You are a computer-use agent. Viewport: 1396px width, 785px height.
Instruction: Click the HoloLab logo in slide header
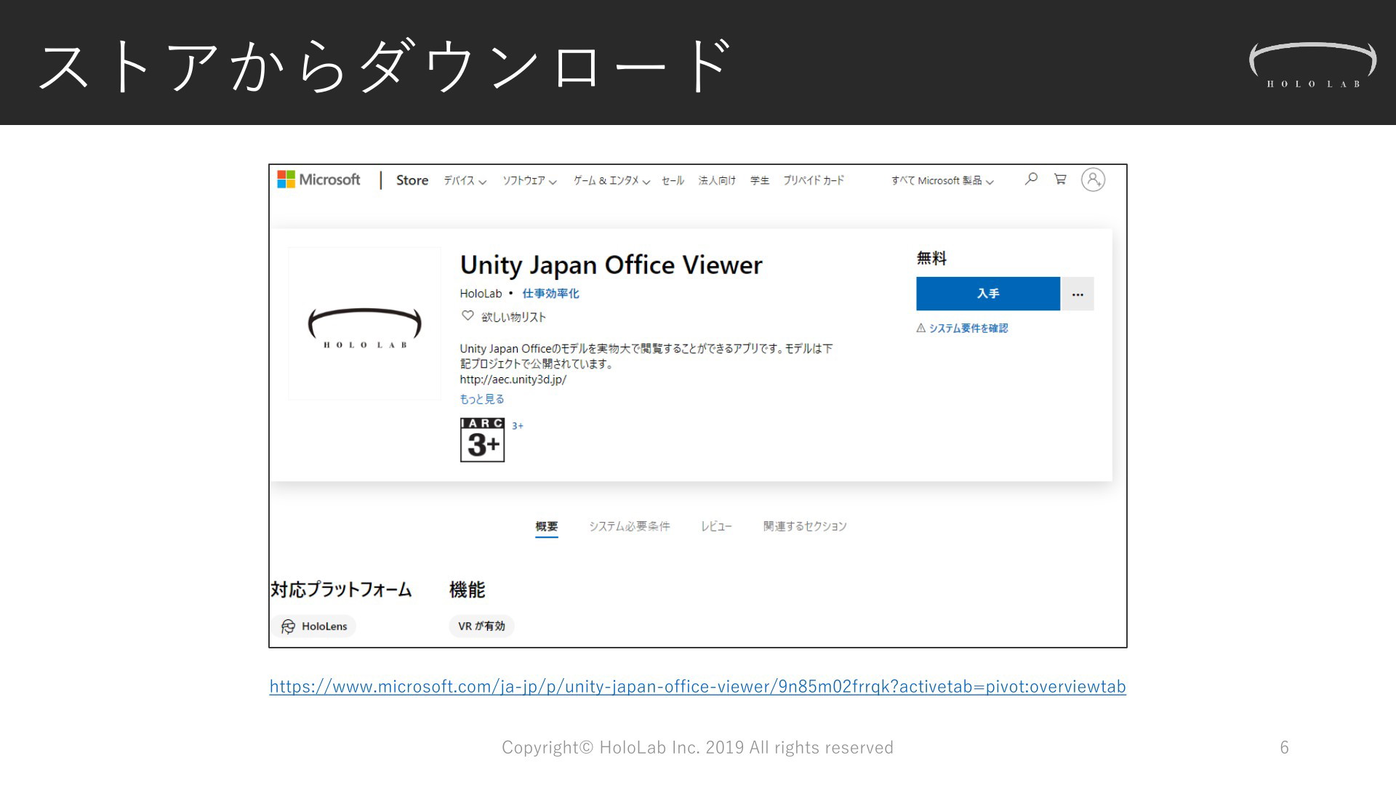point(1313,65)
